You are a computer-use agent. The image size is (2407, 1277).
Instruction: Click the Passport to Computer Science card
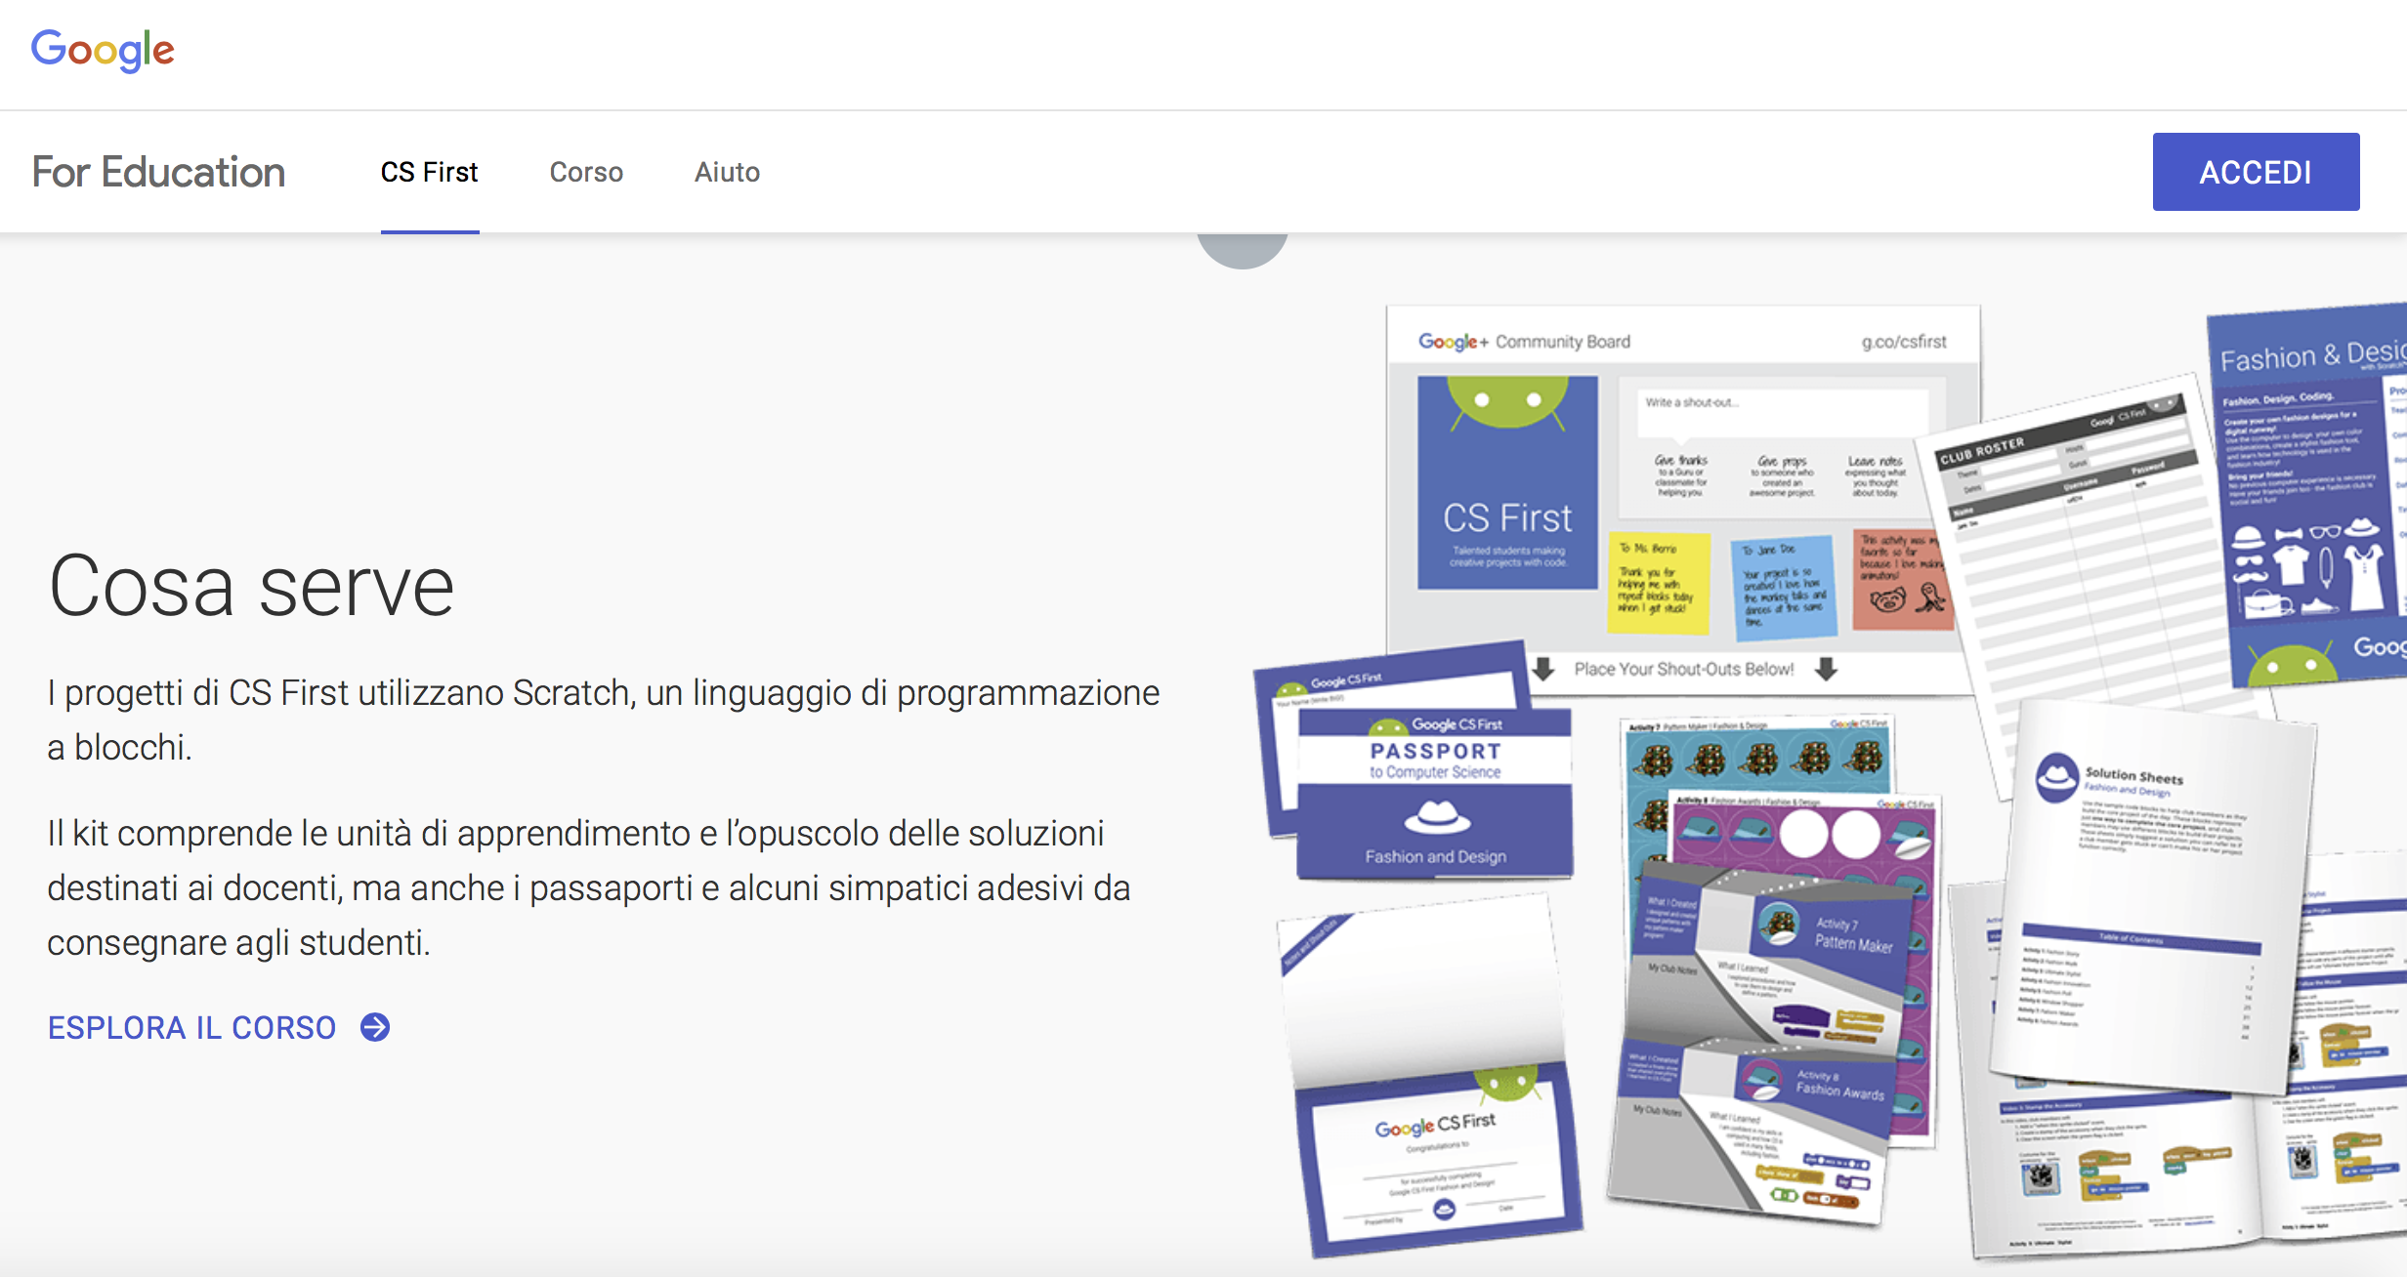click(x=1435, y=795)
